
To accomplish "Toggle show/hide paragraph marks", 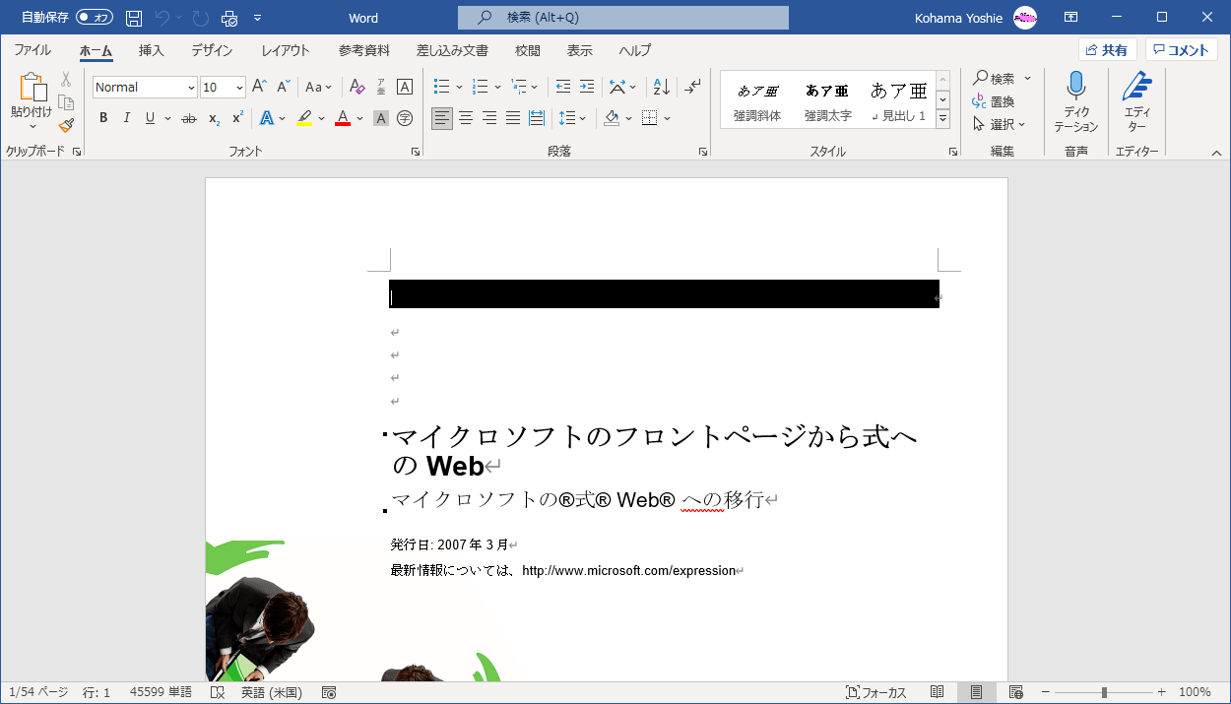I will click(x=692, y=87).
